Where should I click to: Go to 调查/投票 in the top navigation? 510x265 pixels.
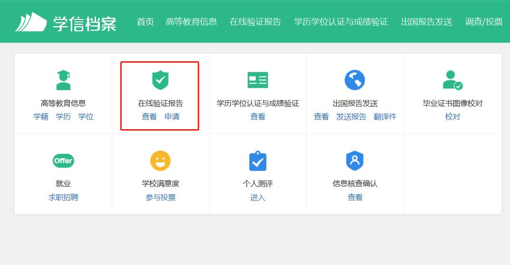coord(484,22)
